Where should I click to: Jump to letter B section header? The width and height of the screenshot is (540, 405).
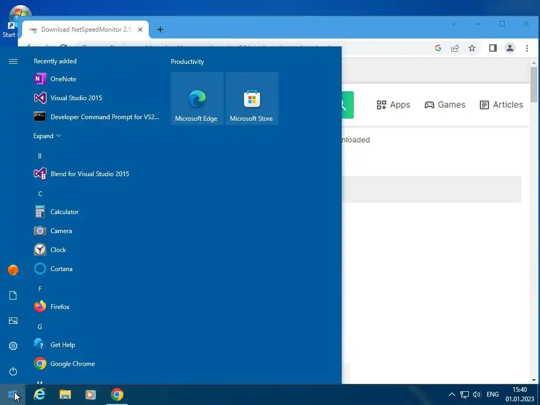click(40, 156)
